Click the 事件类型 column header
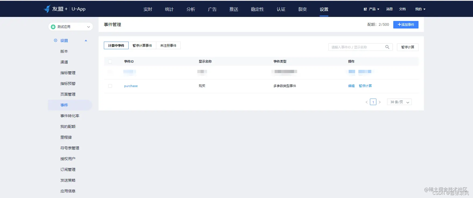 pos(280,62)
